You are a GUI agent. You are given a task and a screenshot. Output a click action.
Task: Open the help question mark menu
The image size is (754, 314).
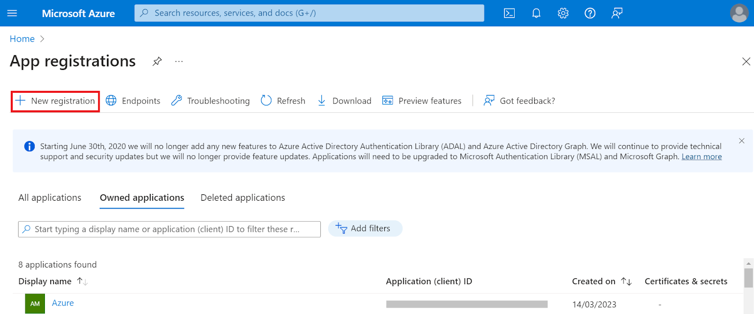(x=590, y=13)
